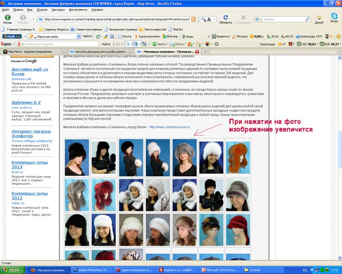Switch to Adobe Photoshop taskbar item
Screen dimensions: 342x274
pos(92,270)
